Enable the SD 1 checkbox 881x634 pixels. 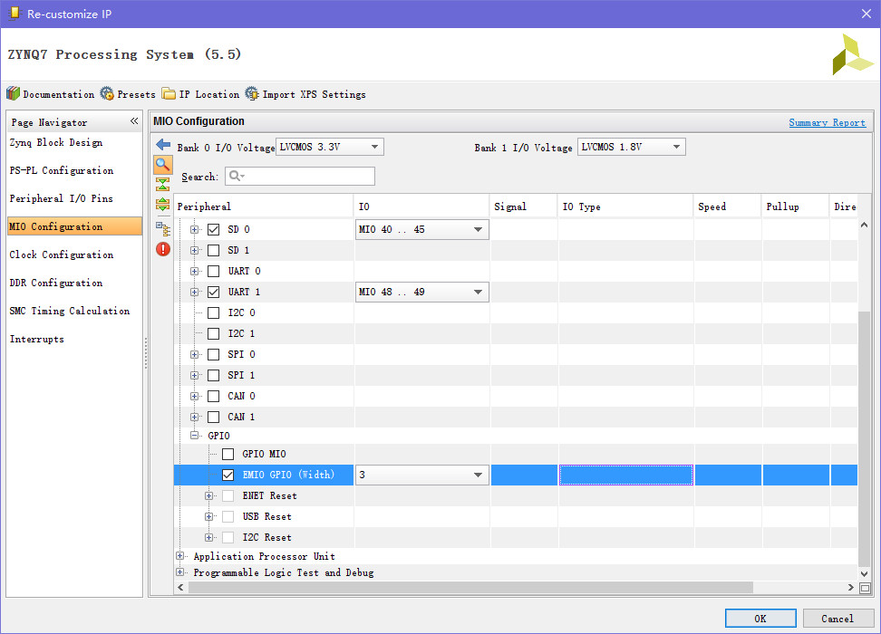214,250
